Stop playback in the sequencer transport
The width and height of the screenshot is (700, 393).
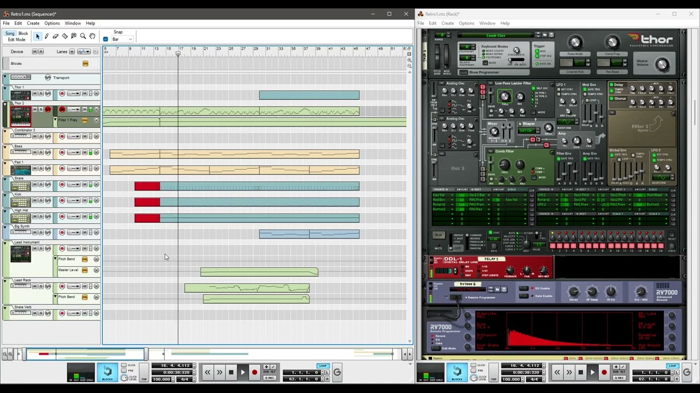[231, 372]
